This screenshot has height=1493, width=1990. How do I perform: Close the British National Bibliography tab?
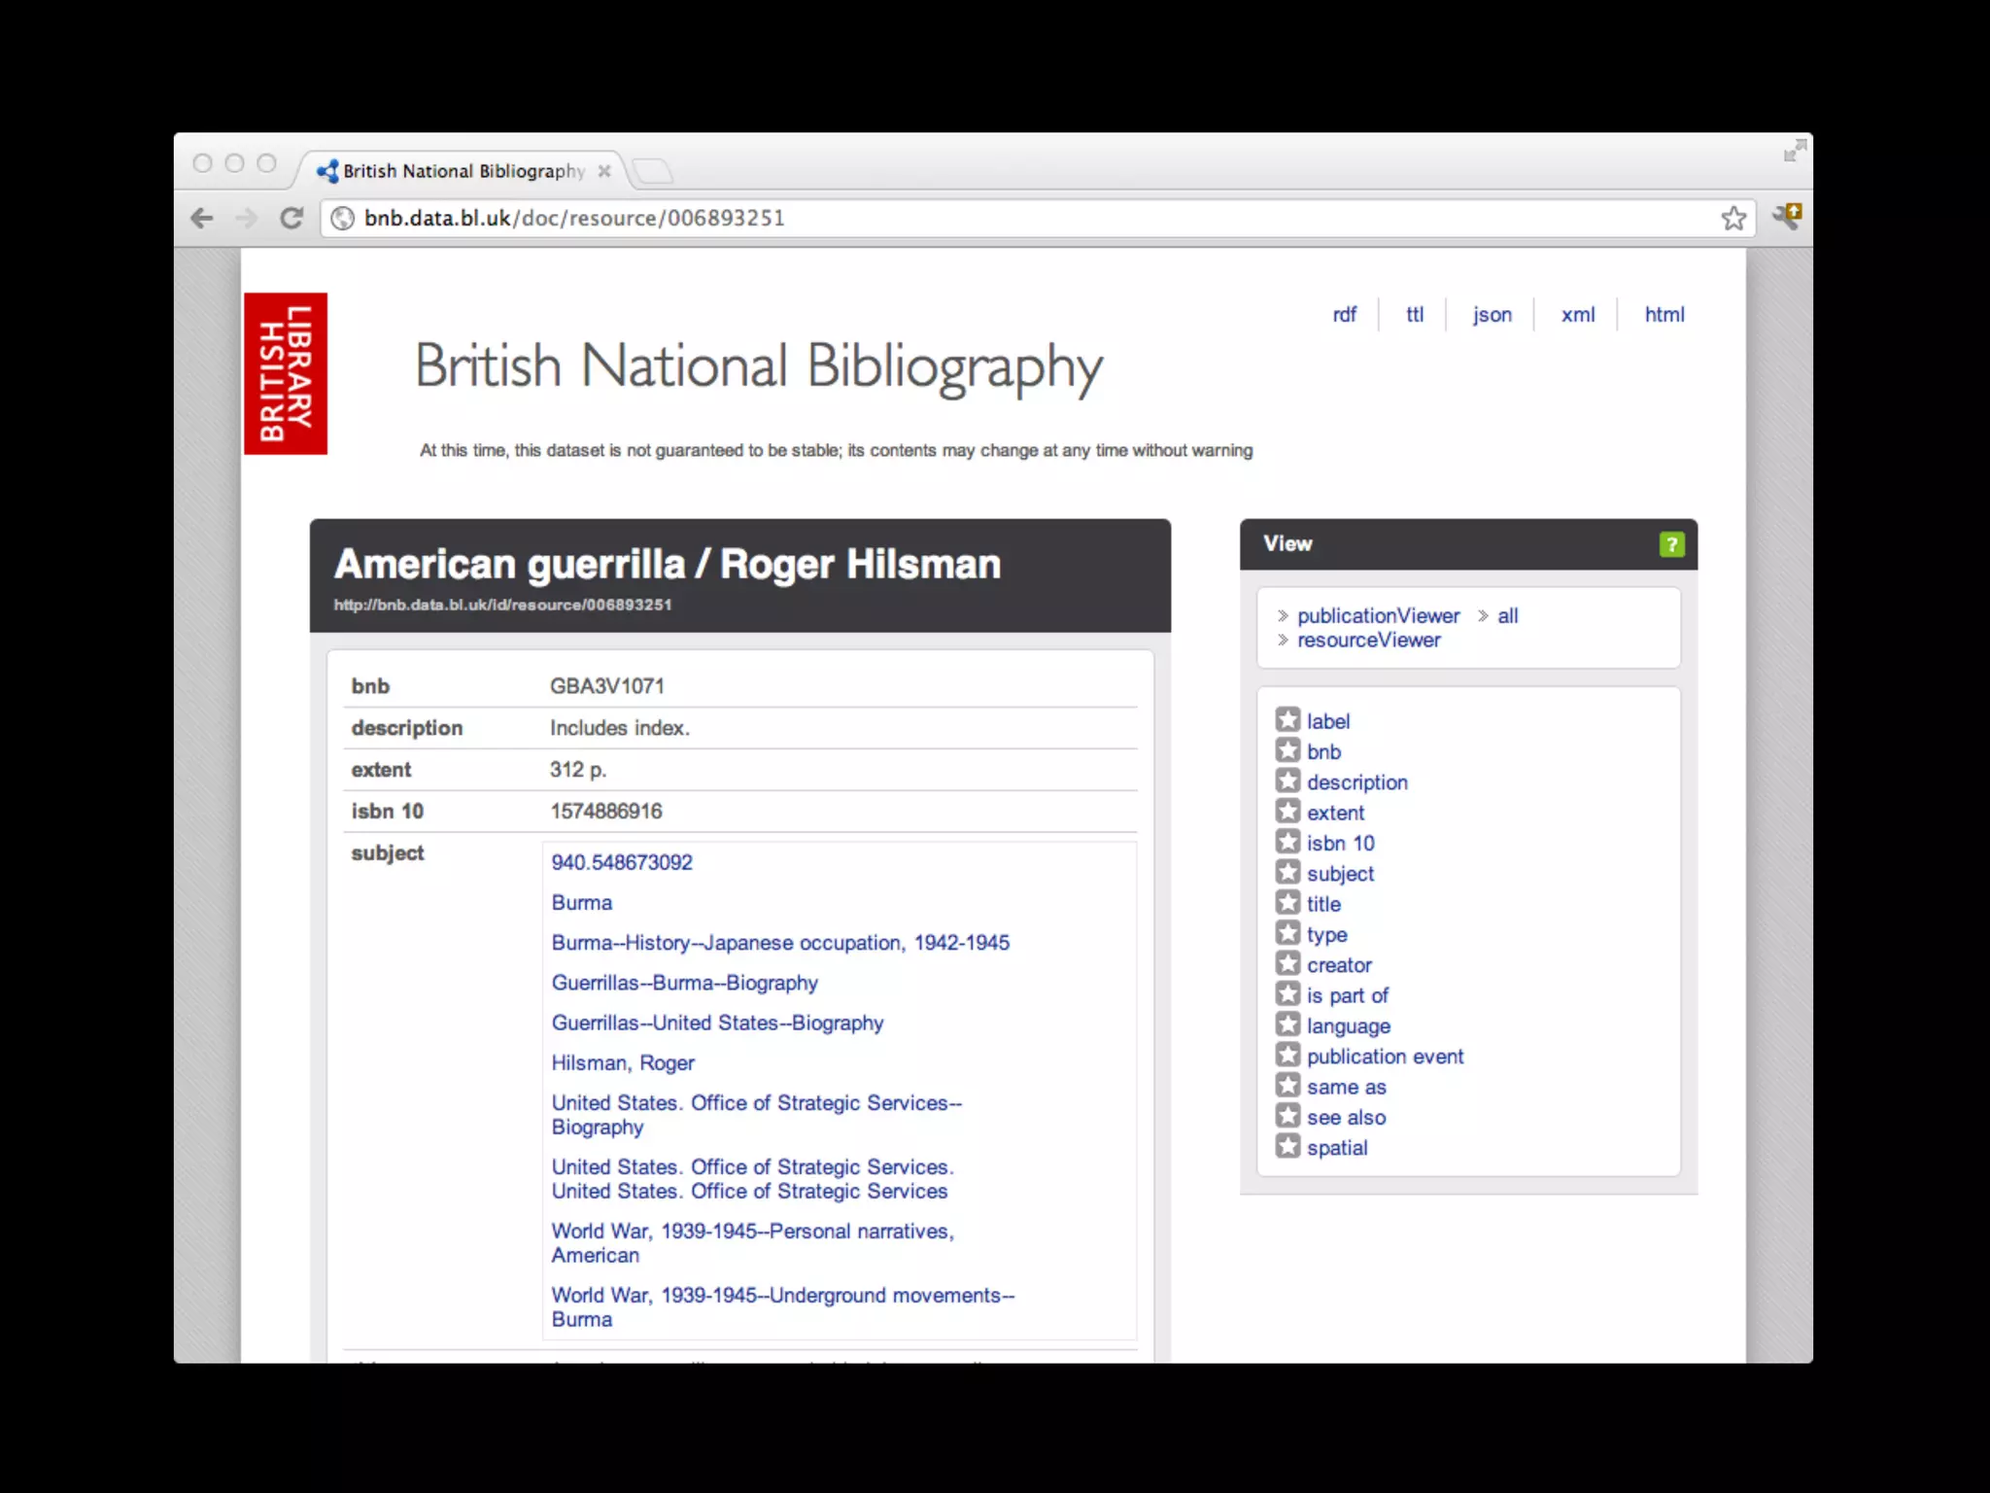(x=604, y=171)
